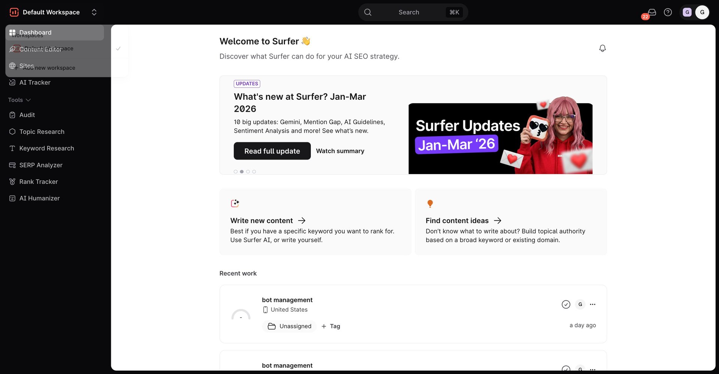Click the Watch summary link
The width and height of the screenshot is (719, 374).
click(340, 151)
